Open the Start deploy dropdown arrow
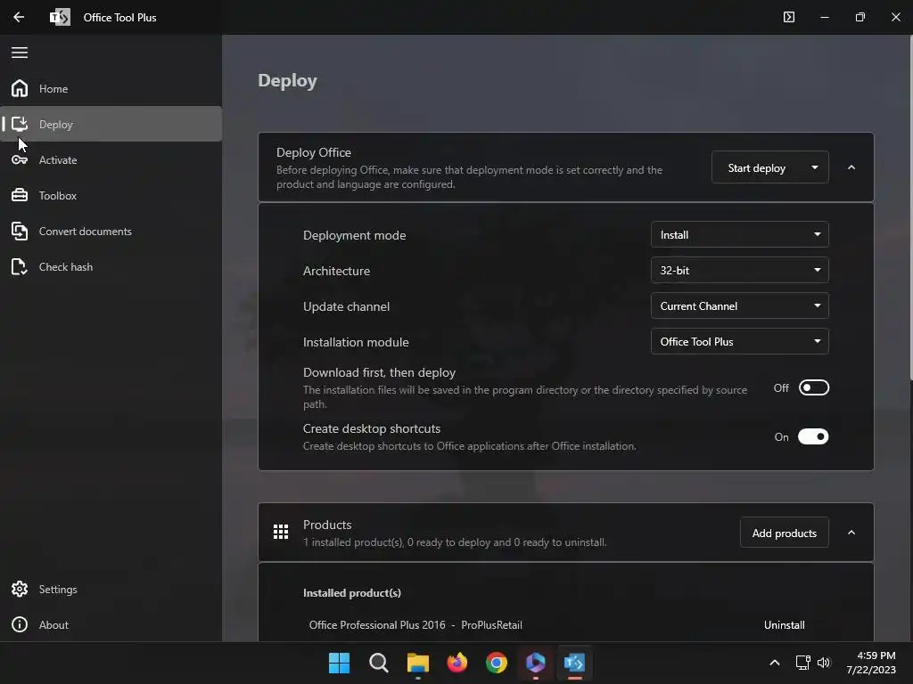 815,167
